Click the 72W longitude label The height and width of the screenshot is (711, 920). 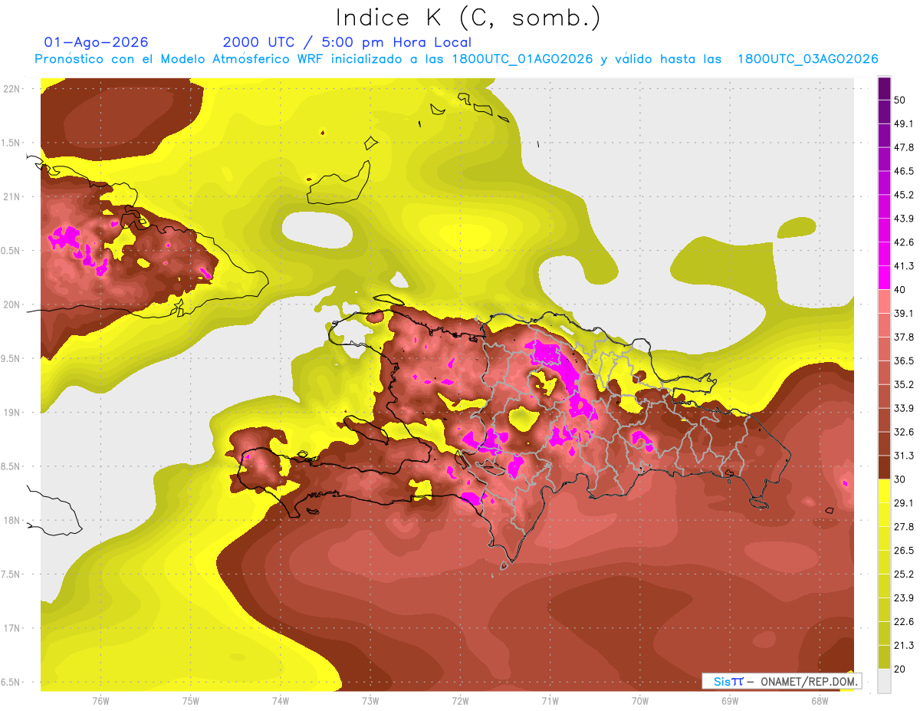(x=460, y=700)
